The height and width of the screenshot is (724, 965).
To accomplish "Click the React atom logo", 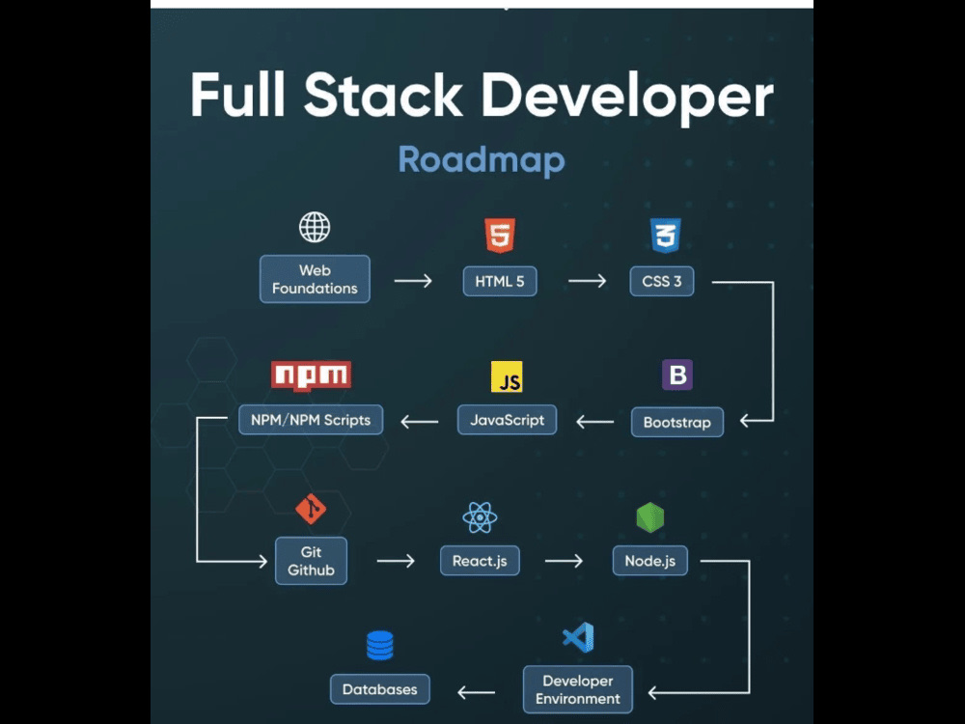I will pos(480,517).
